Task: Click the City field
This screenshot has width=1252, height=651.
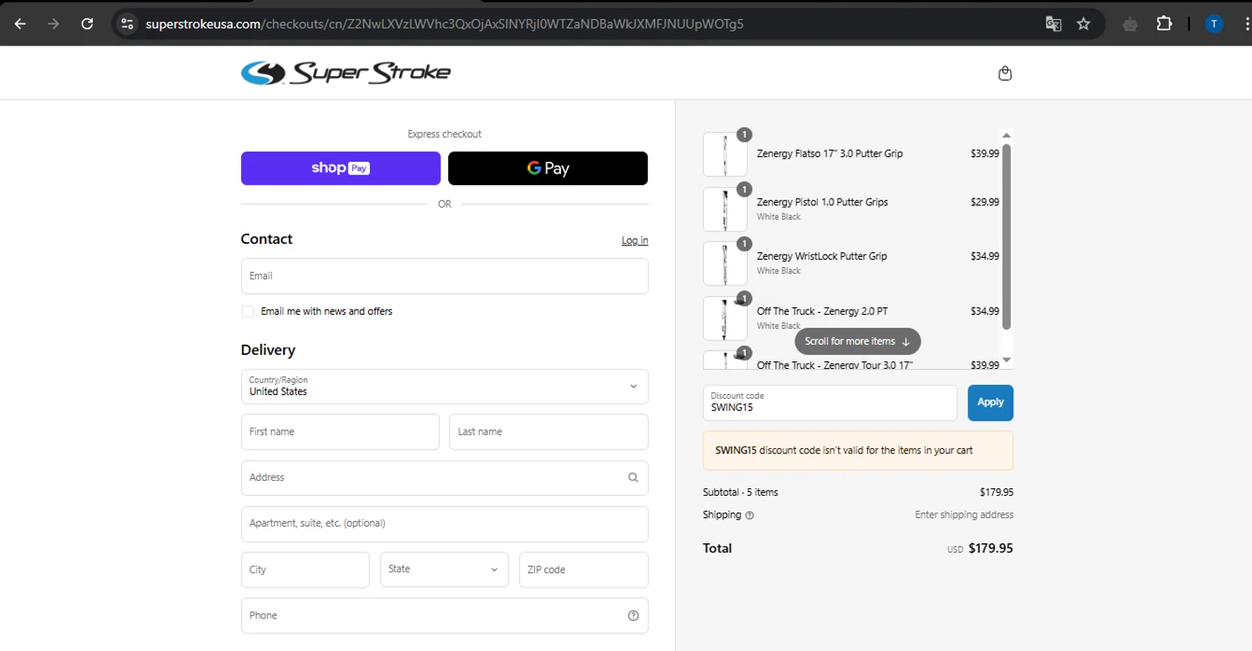Action: (305, 569)
